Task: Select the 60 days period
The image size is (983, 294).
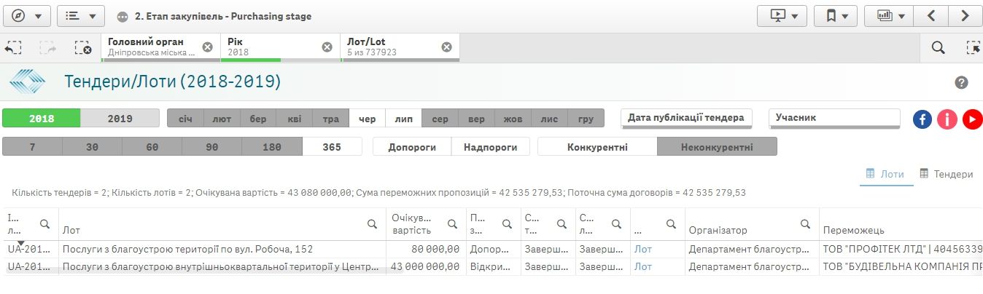Action: [152, 147]
